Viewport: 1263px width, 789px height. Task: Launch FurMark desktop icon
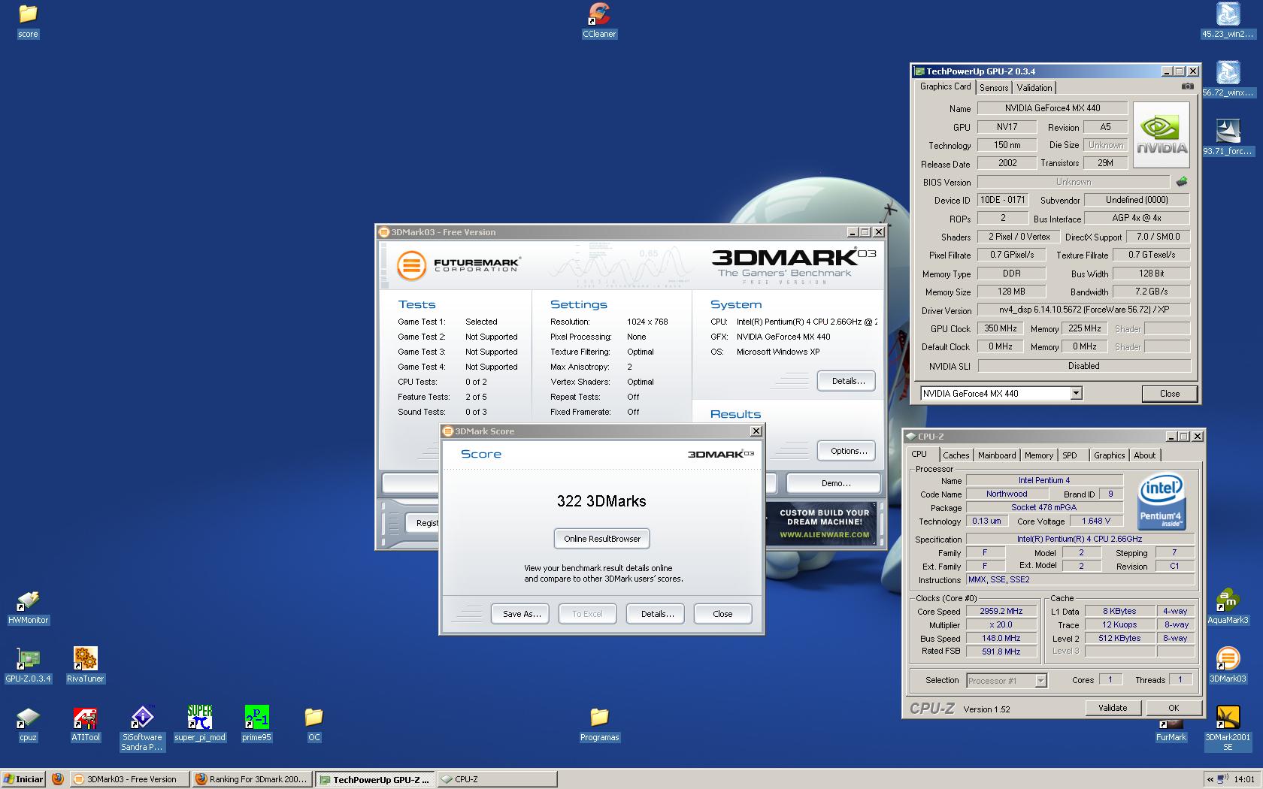[x=1171, y=730]
